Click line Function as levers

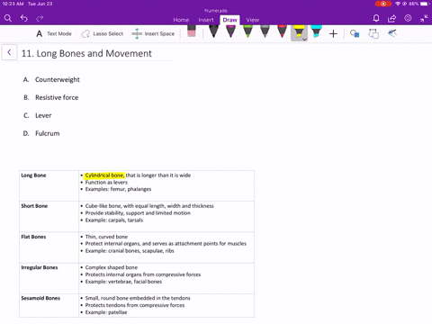(106, 183)
